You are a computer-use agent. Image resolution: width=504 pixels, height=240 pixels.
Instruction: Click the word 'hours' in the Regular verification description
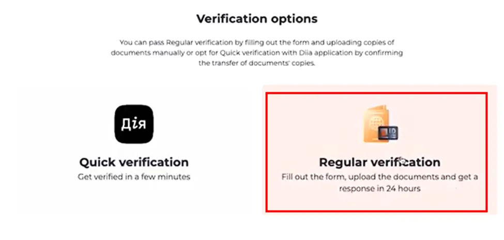409,188
